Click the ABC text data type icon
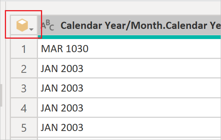Image resolution: width=221 pixels, height=140 pixels. click(48, 25)
